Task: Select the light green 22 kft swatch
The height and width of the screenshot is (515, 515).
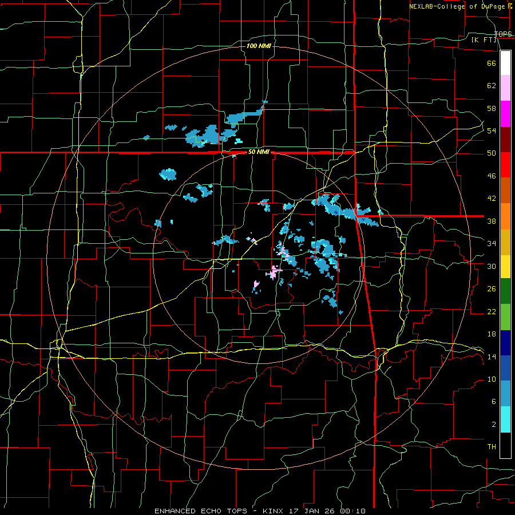Action: [505, 317]
